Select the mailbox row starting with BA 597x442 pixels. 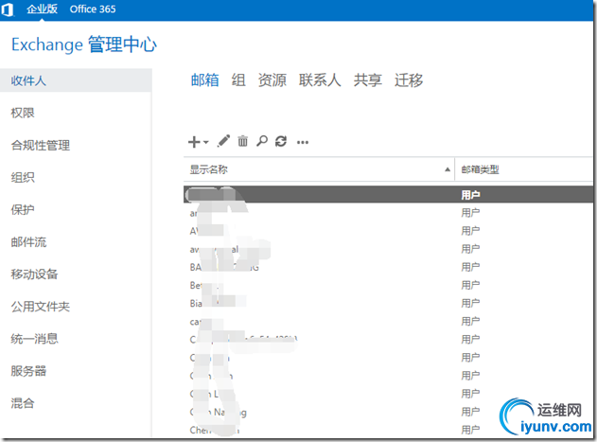coord(388,267)
